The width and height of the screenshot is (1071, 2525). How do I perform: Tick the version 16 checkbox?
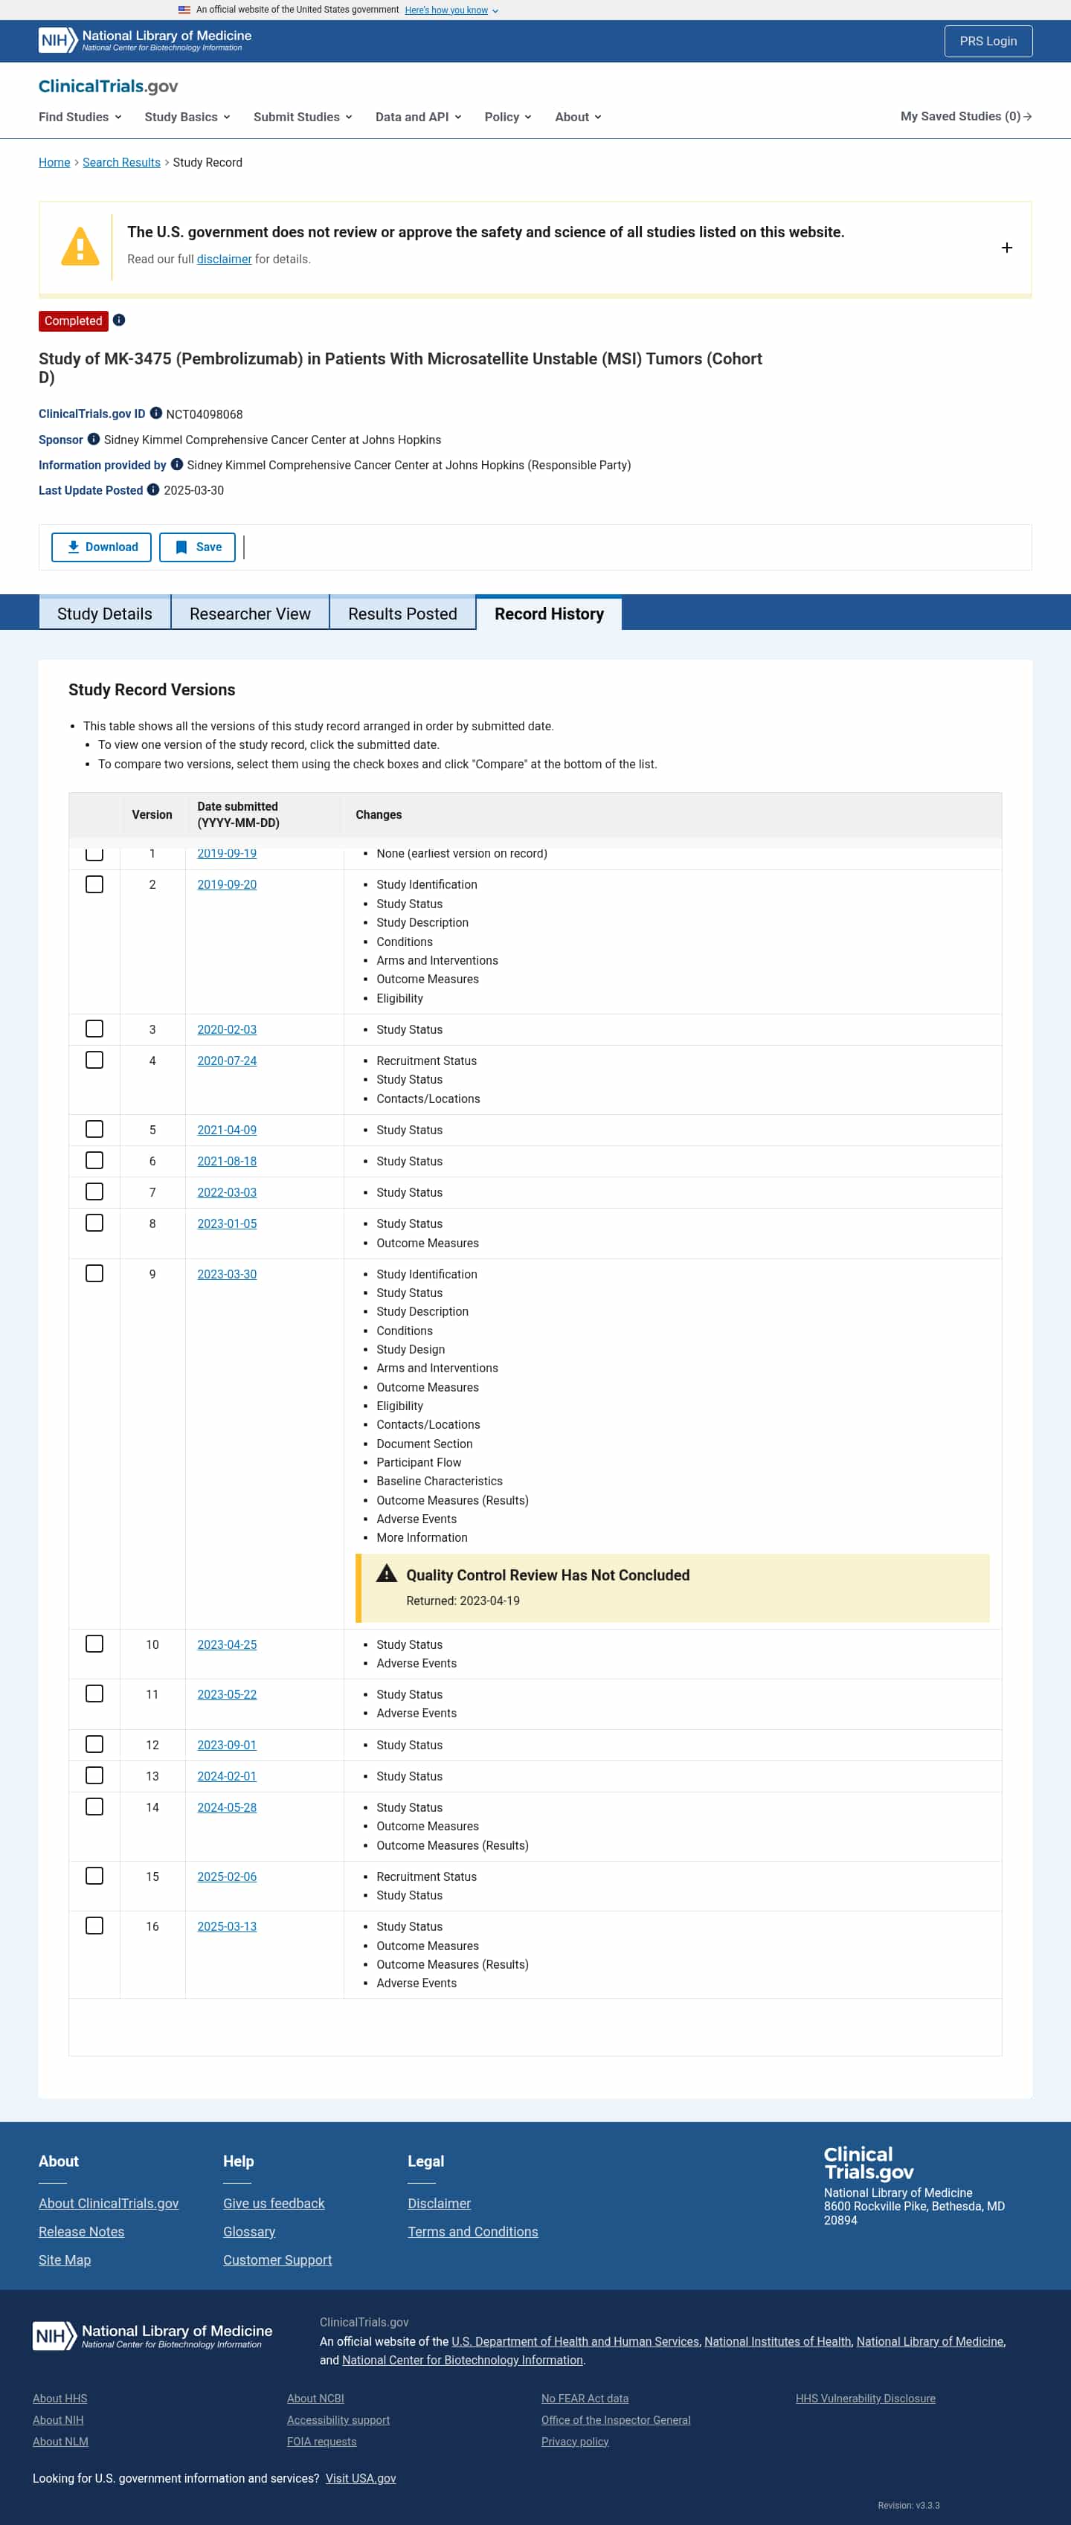click(x=94, y=1925)
